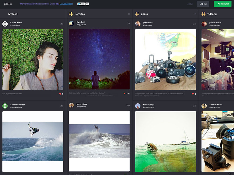Open the prabusmusic video camera photo
Viewport: 234px width, 175px height.
[x=218, y=59]
